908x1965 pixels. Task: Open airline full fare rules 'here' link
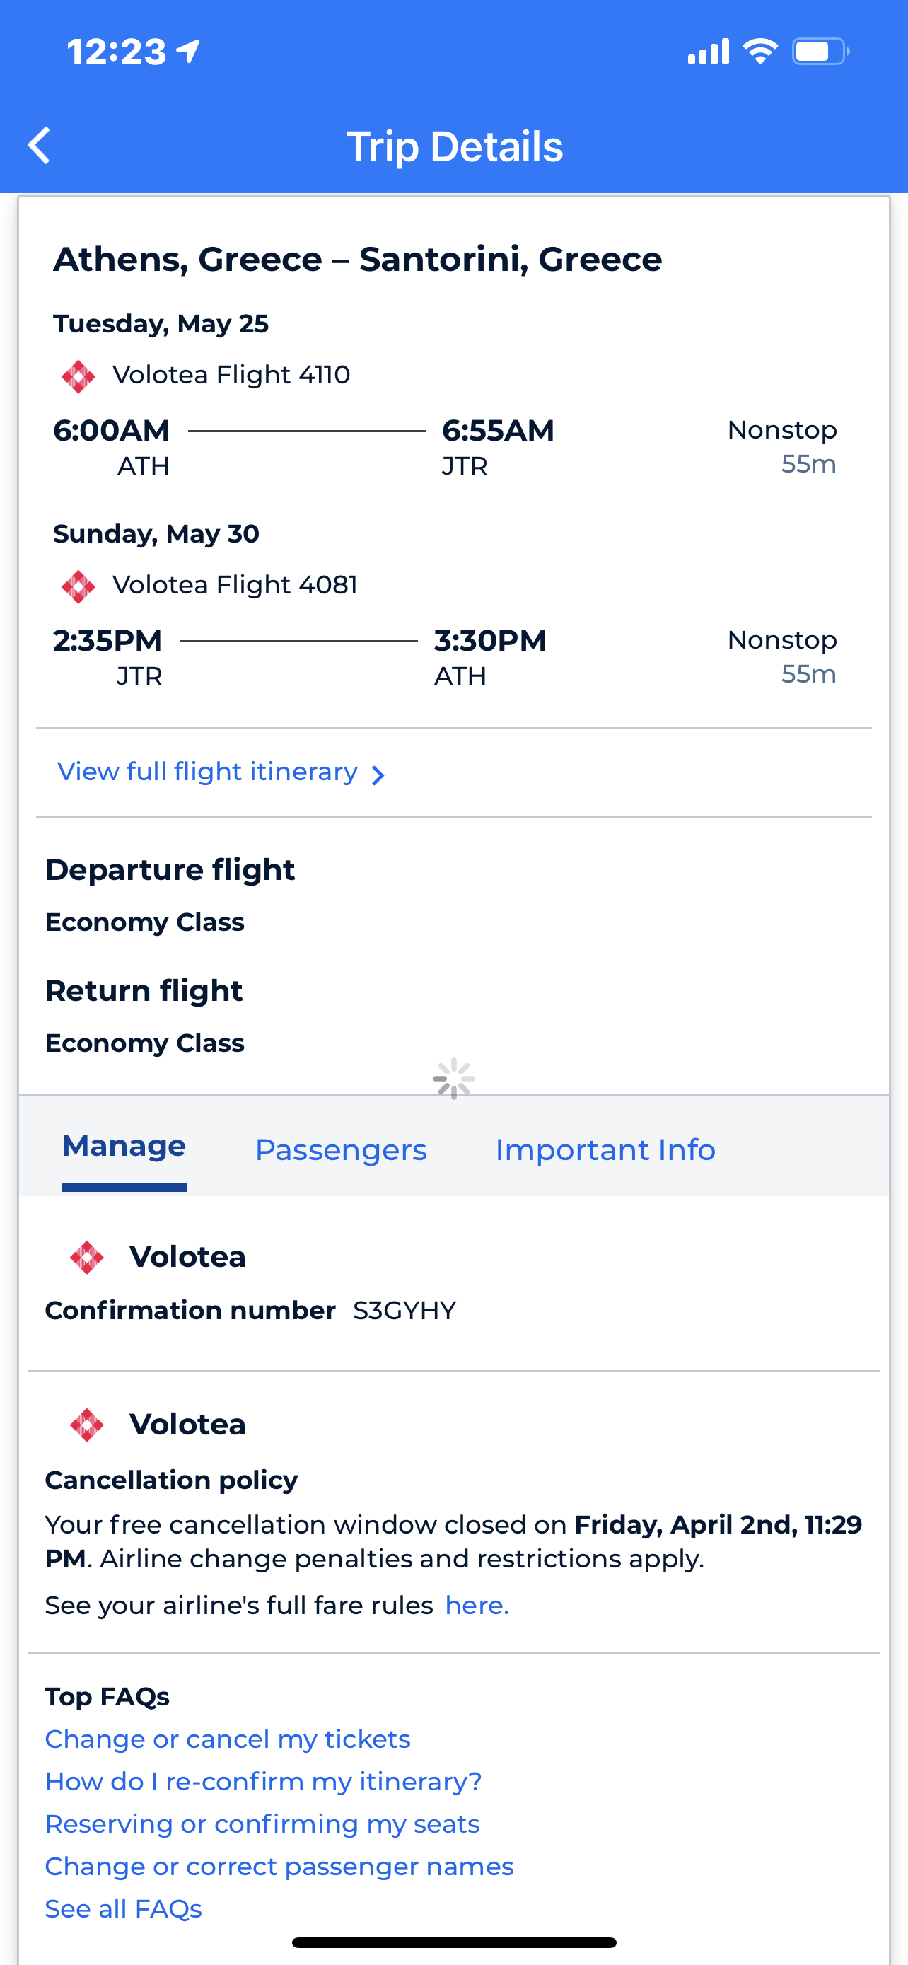(477, 1606)
